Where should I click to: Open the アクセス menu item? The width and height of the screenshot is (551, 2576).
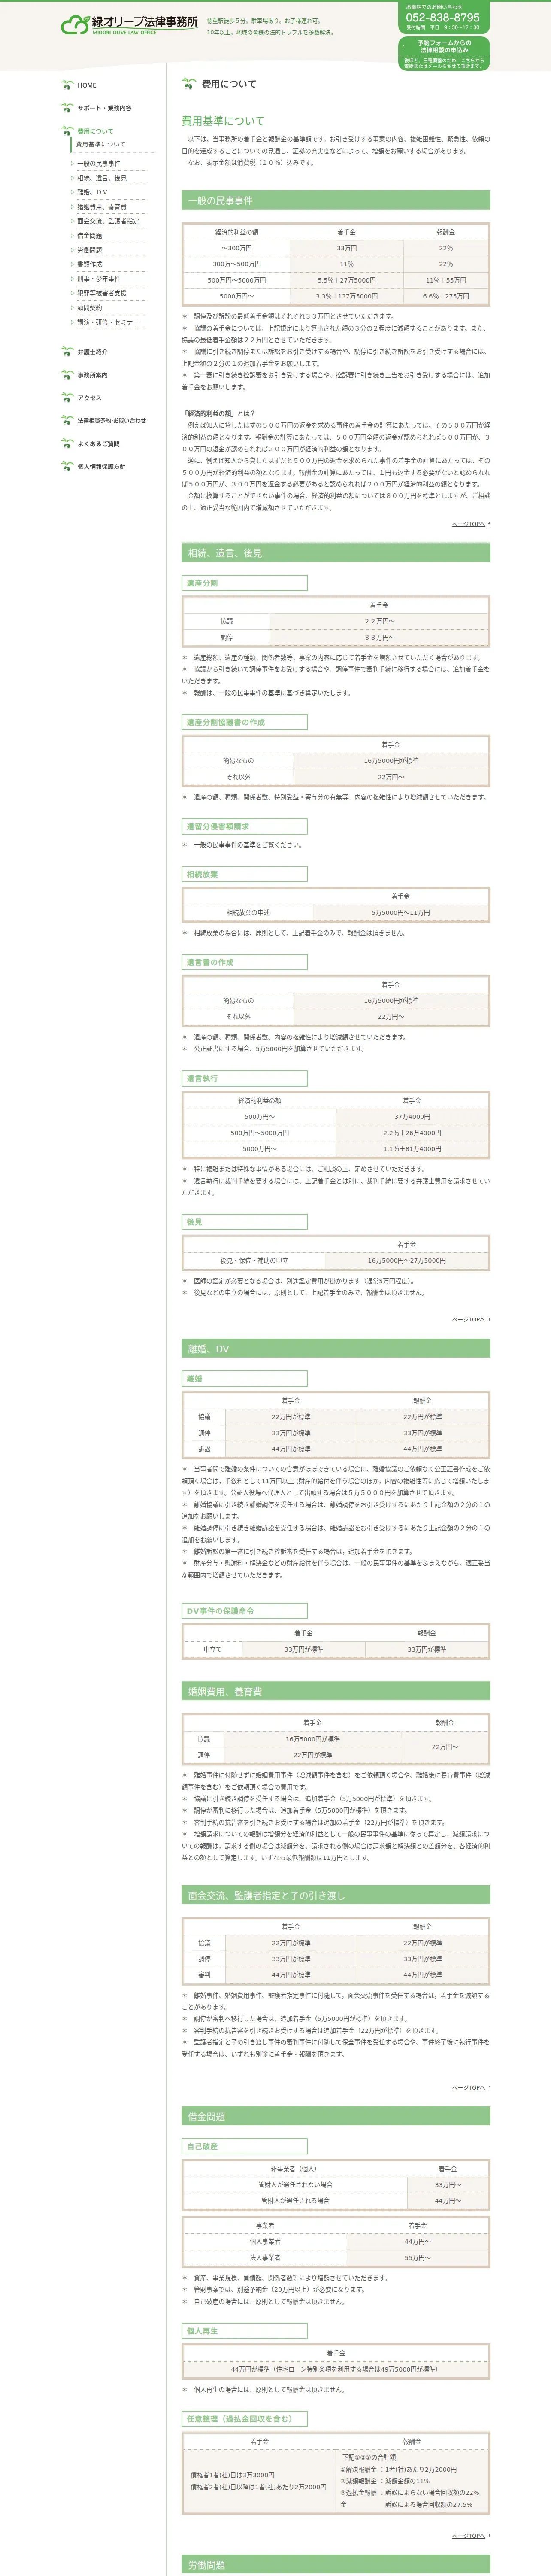pos(90,398)
